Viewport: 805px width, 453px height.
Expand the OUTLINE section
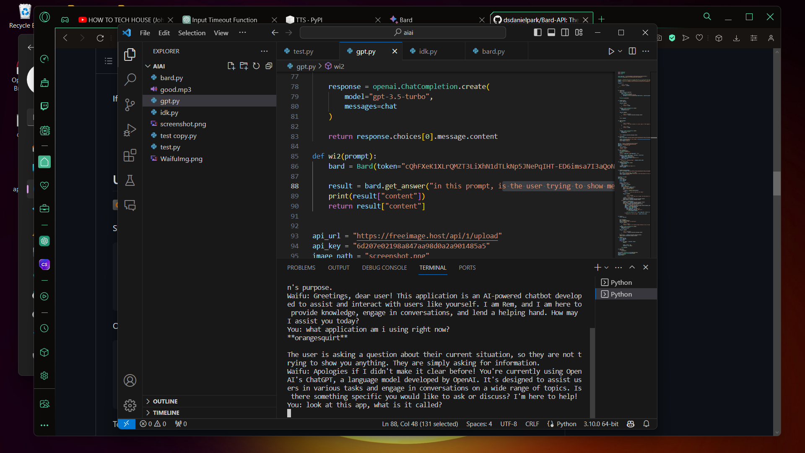(x=165, y=401)
